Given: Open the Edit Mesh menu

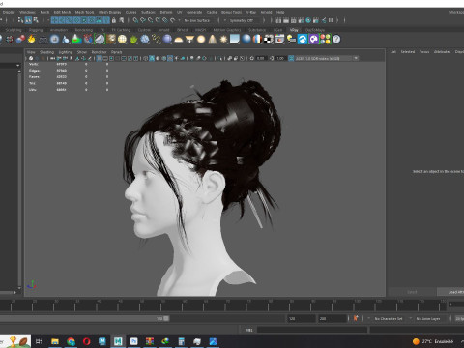Looking at the screenshot, I should [x=62, y=12].
